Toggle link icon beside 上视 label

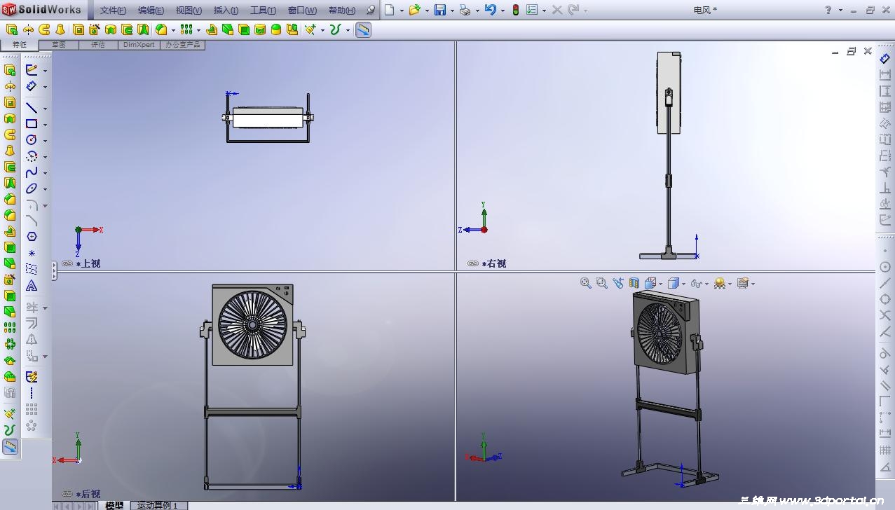[x=67, y=263]
